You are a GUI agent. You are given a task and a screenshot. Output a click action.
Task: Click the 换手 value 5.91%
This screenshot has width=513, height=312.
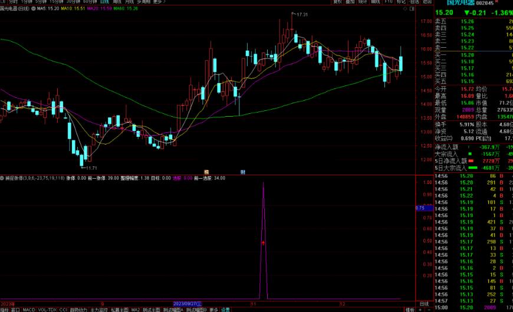[x=467, y=124]
